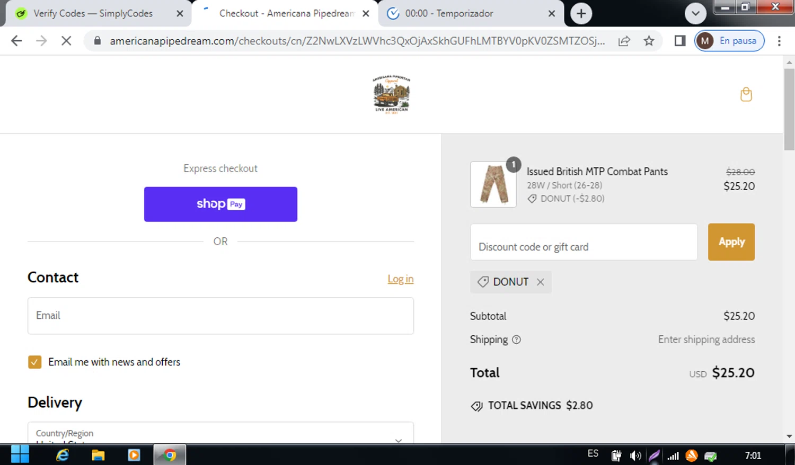Stop loading the page
The width and height of the screenshot is (795, 465).
tap(66, 41)
